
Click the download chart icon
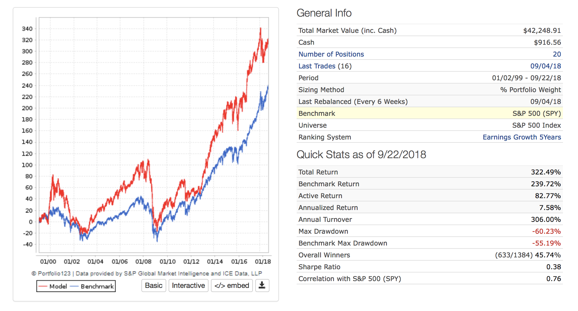(262, 286)
